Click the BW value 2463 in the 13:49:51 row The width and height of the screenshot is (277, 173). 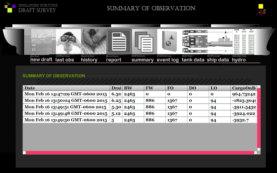click(x=129, y=107)
